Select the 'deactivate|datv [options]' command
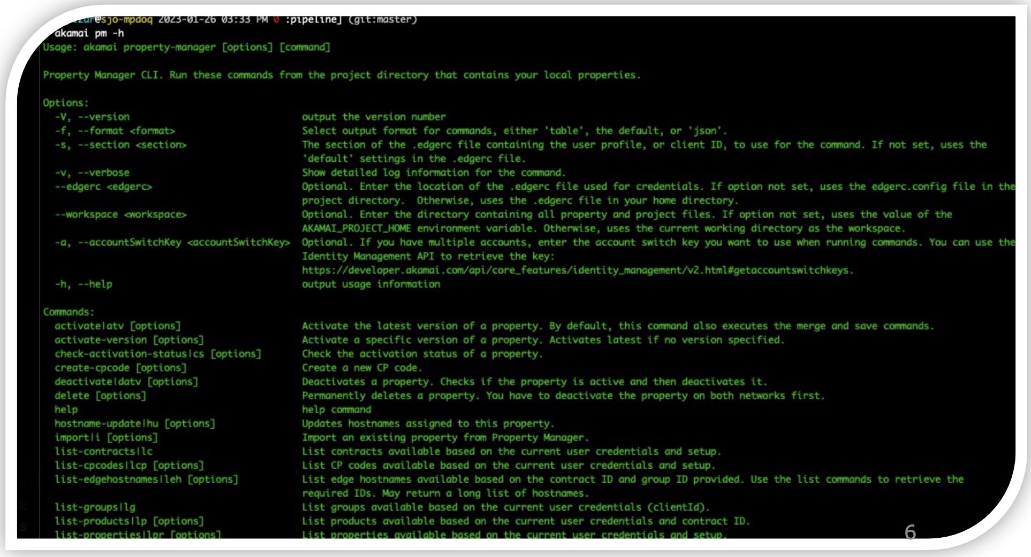This screenshot has height=557, width=1031. pyautogui.click(x=126, y=382)
